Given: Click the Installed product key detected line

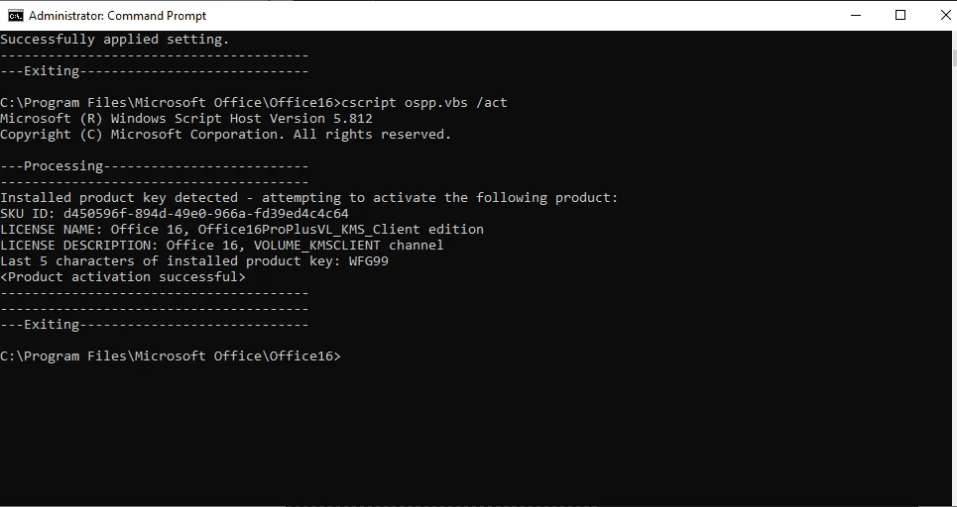Looking at the screenshot, I should click(308, 197).
